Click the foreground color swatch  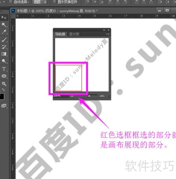point(2,96)
